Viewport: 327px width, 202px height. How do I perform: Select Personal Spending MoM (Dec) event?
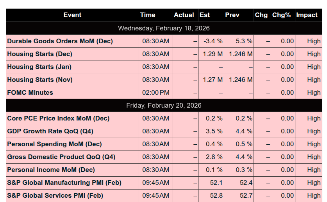click(54, 144)
